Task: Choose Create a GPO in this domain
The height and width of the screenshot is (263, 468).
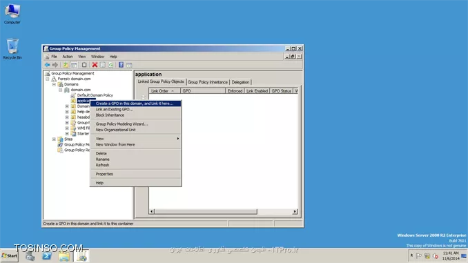Action: tap(135, 104)
